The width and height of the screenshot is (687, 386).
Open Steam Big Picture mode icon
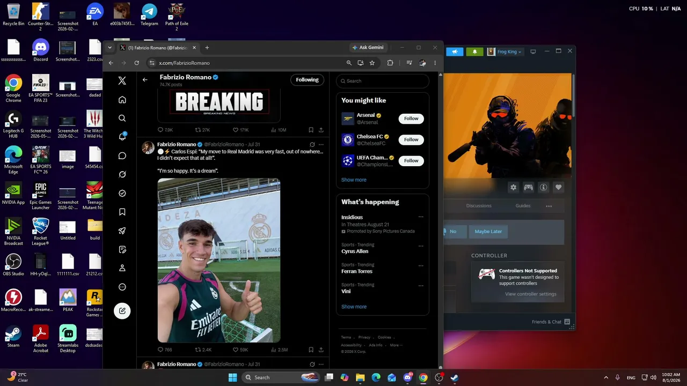click(x=533, y=51)
